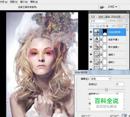
Task: Select the 照片滤镜 1 adjustment icon
Action: coord(97,47)
